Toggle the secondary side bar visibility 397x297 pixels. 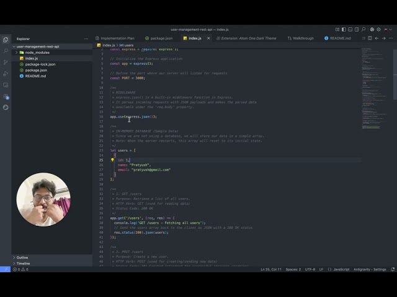point(357,30)
